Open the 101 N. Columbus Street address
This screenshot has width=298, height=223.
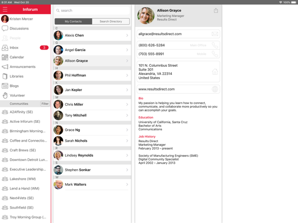178,72
